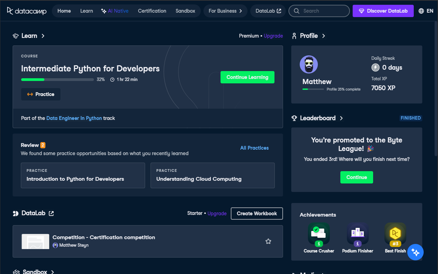438x274 pixels.
Task: Click the external link icon beside the DataLab heading
Action: tap(51, 213)
